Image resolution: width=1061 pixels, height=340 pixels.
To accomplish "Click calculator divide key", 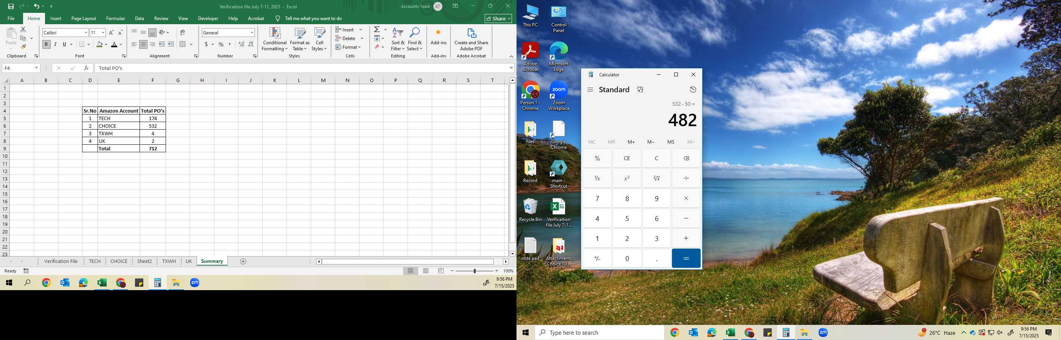I will point(686,178).
